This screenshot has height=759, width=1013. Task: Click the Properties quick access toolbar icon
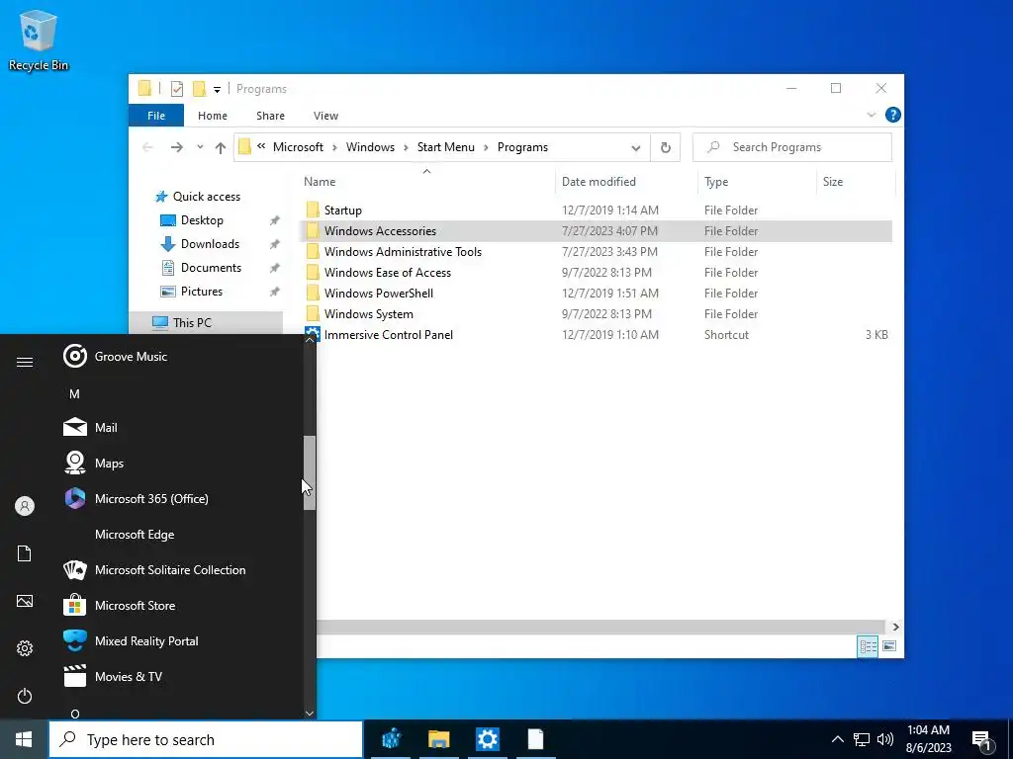(176, 89)
